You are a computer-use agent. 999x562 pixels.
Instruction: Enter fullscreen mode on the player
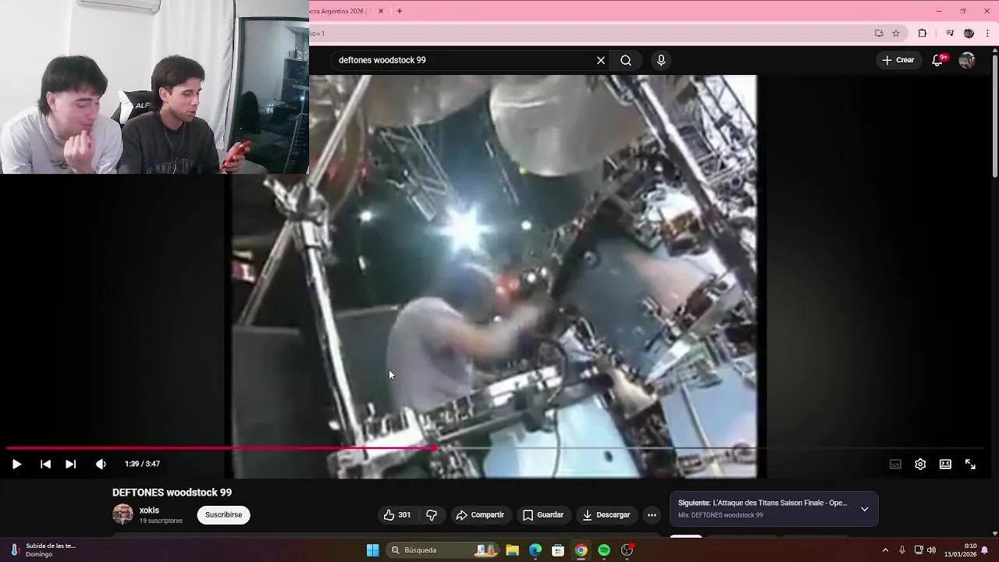click(970, 464)
